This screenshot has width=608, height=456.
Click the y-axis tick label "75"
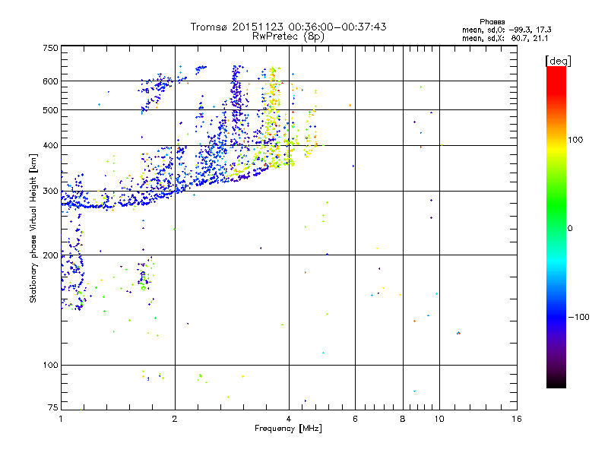pos(53,407)
